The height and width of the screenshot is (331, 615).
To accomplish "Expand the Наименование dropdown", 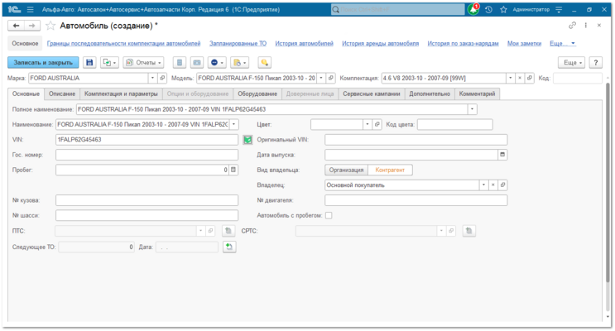I will [x=233, y=124].
